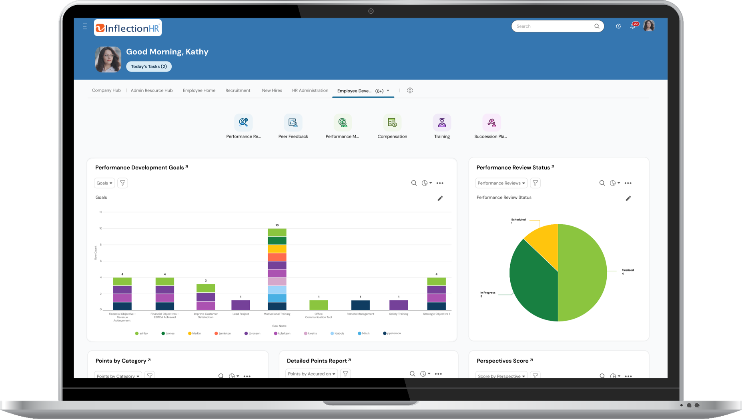Screen dimensions: 742x419
Task: Open the help icon in the header
Action: tap(618, 26)
